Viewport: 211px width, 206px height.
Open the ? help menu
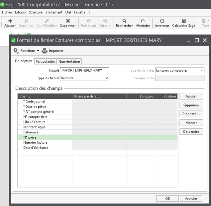pyautogui.click(x=89, y=12)
